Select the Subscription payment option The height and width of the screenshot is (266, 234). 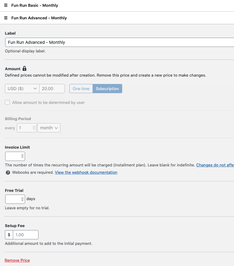tap(107, 89)
